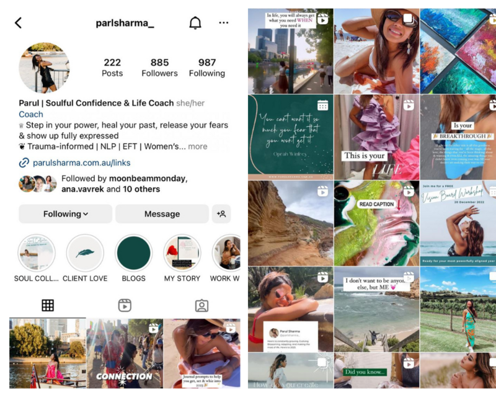Open the parlsharma_ profile picture

click(44, 68)
